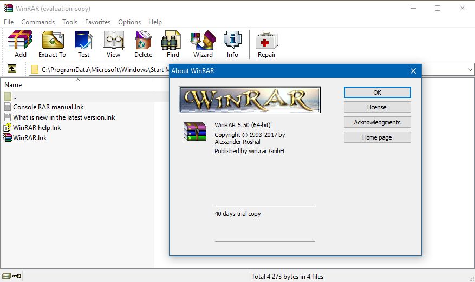475x282 pixels.
Task: Click the What is new.lnk document icon
Action: [x=8, y=117]
